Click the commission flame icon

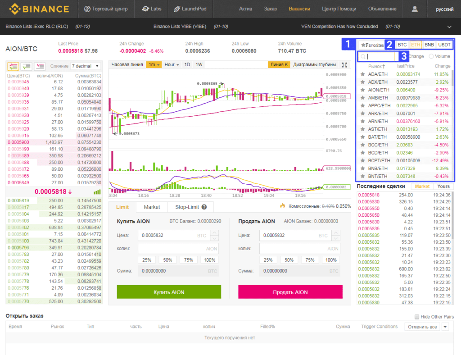283,206
